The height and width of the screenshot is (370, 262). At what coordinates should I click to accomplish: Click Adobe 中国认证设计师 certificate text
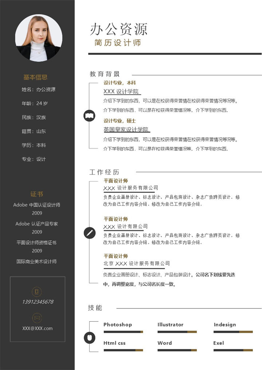point(37,205)
